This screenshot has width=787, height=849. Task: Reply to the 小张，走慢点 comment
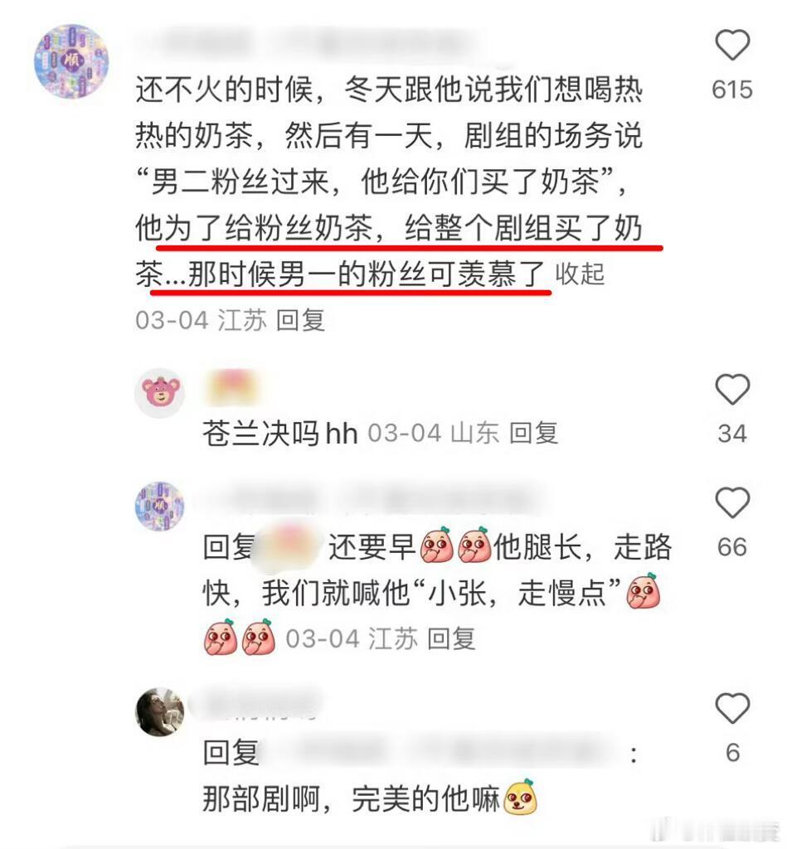pyautogui.click(x=451, y=639)
